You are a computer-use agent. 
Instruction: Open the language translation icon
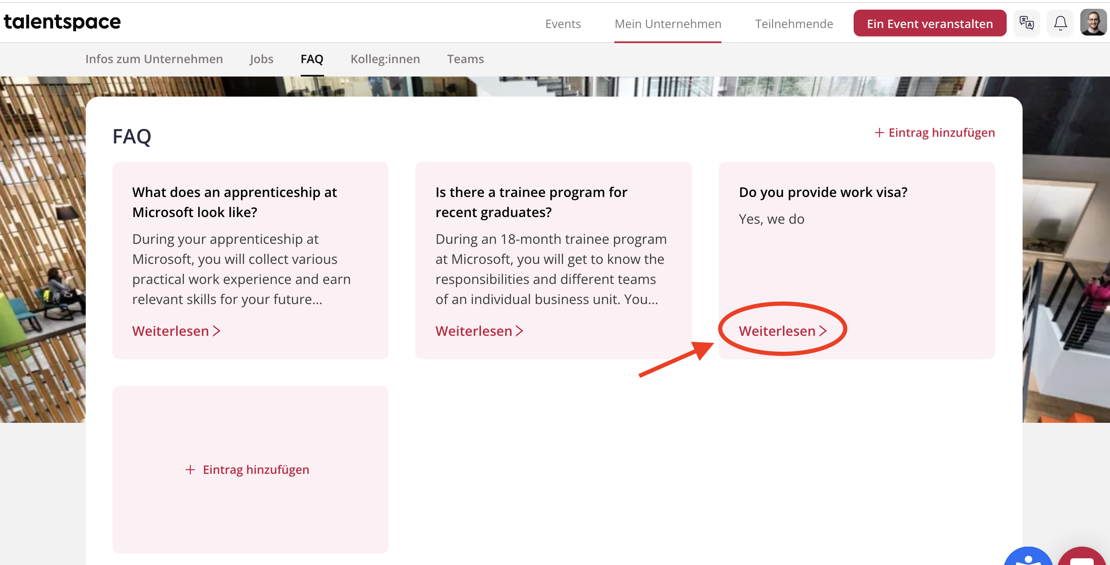[1026, 23]
